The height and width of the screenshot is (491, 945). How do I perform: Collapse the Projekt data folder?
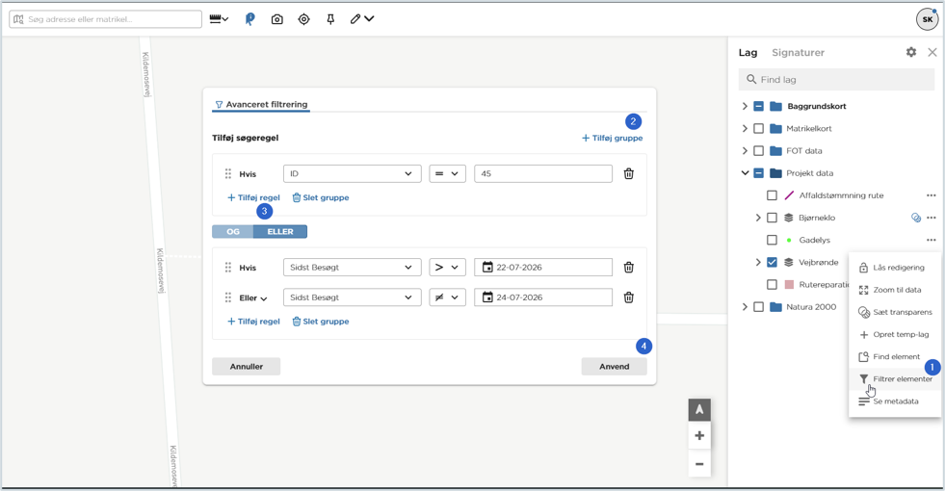click(x=745, y=173)
